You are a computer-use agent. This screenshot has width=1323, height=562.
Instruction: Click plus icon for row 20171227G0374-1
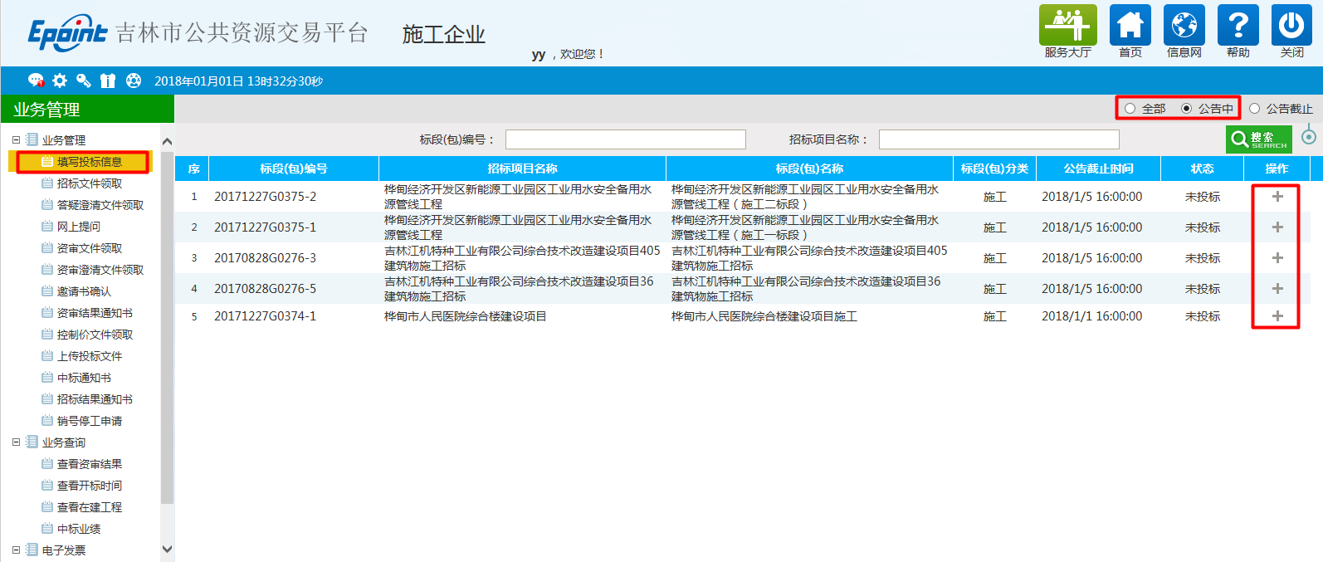(x=1277, y=316)
